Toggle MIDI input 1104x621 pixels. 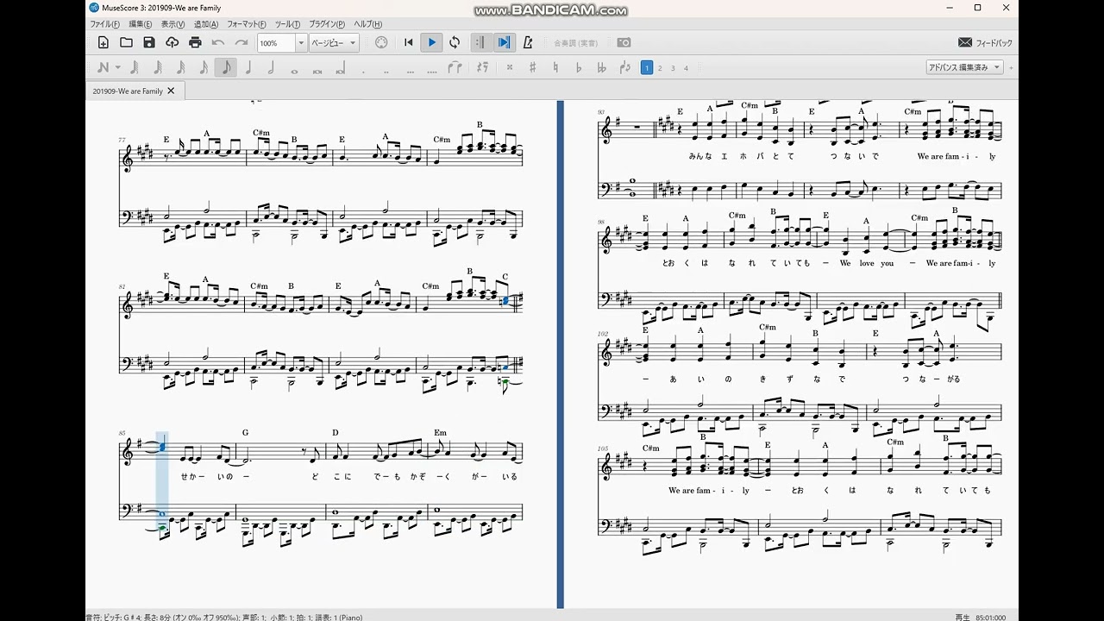(382, 42)
